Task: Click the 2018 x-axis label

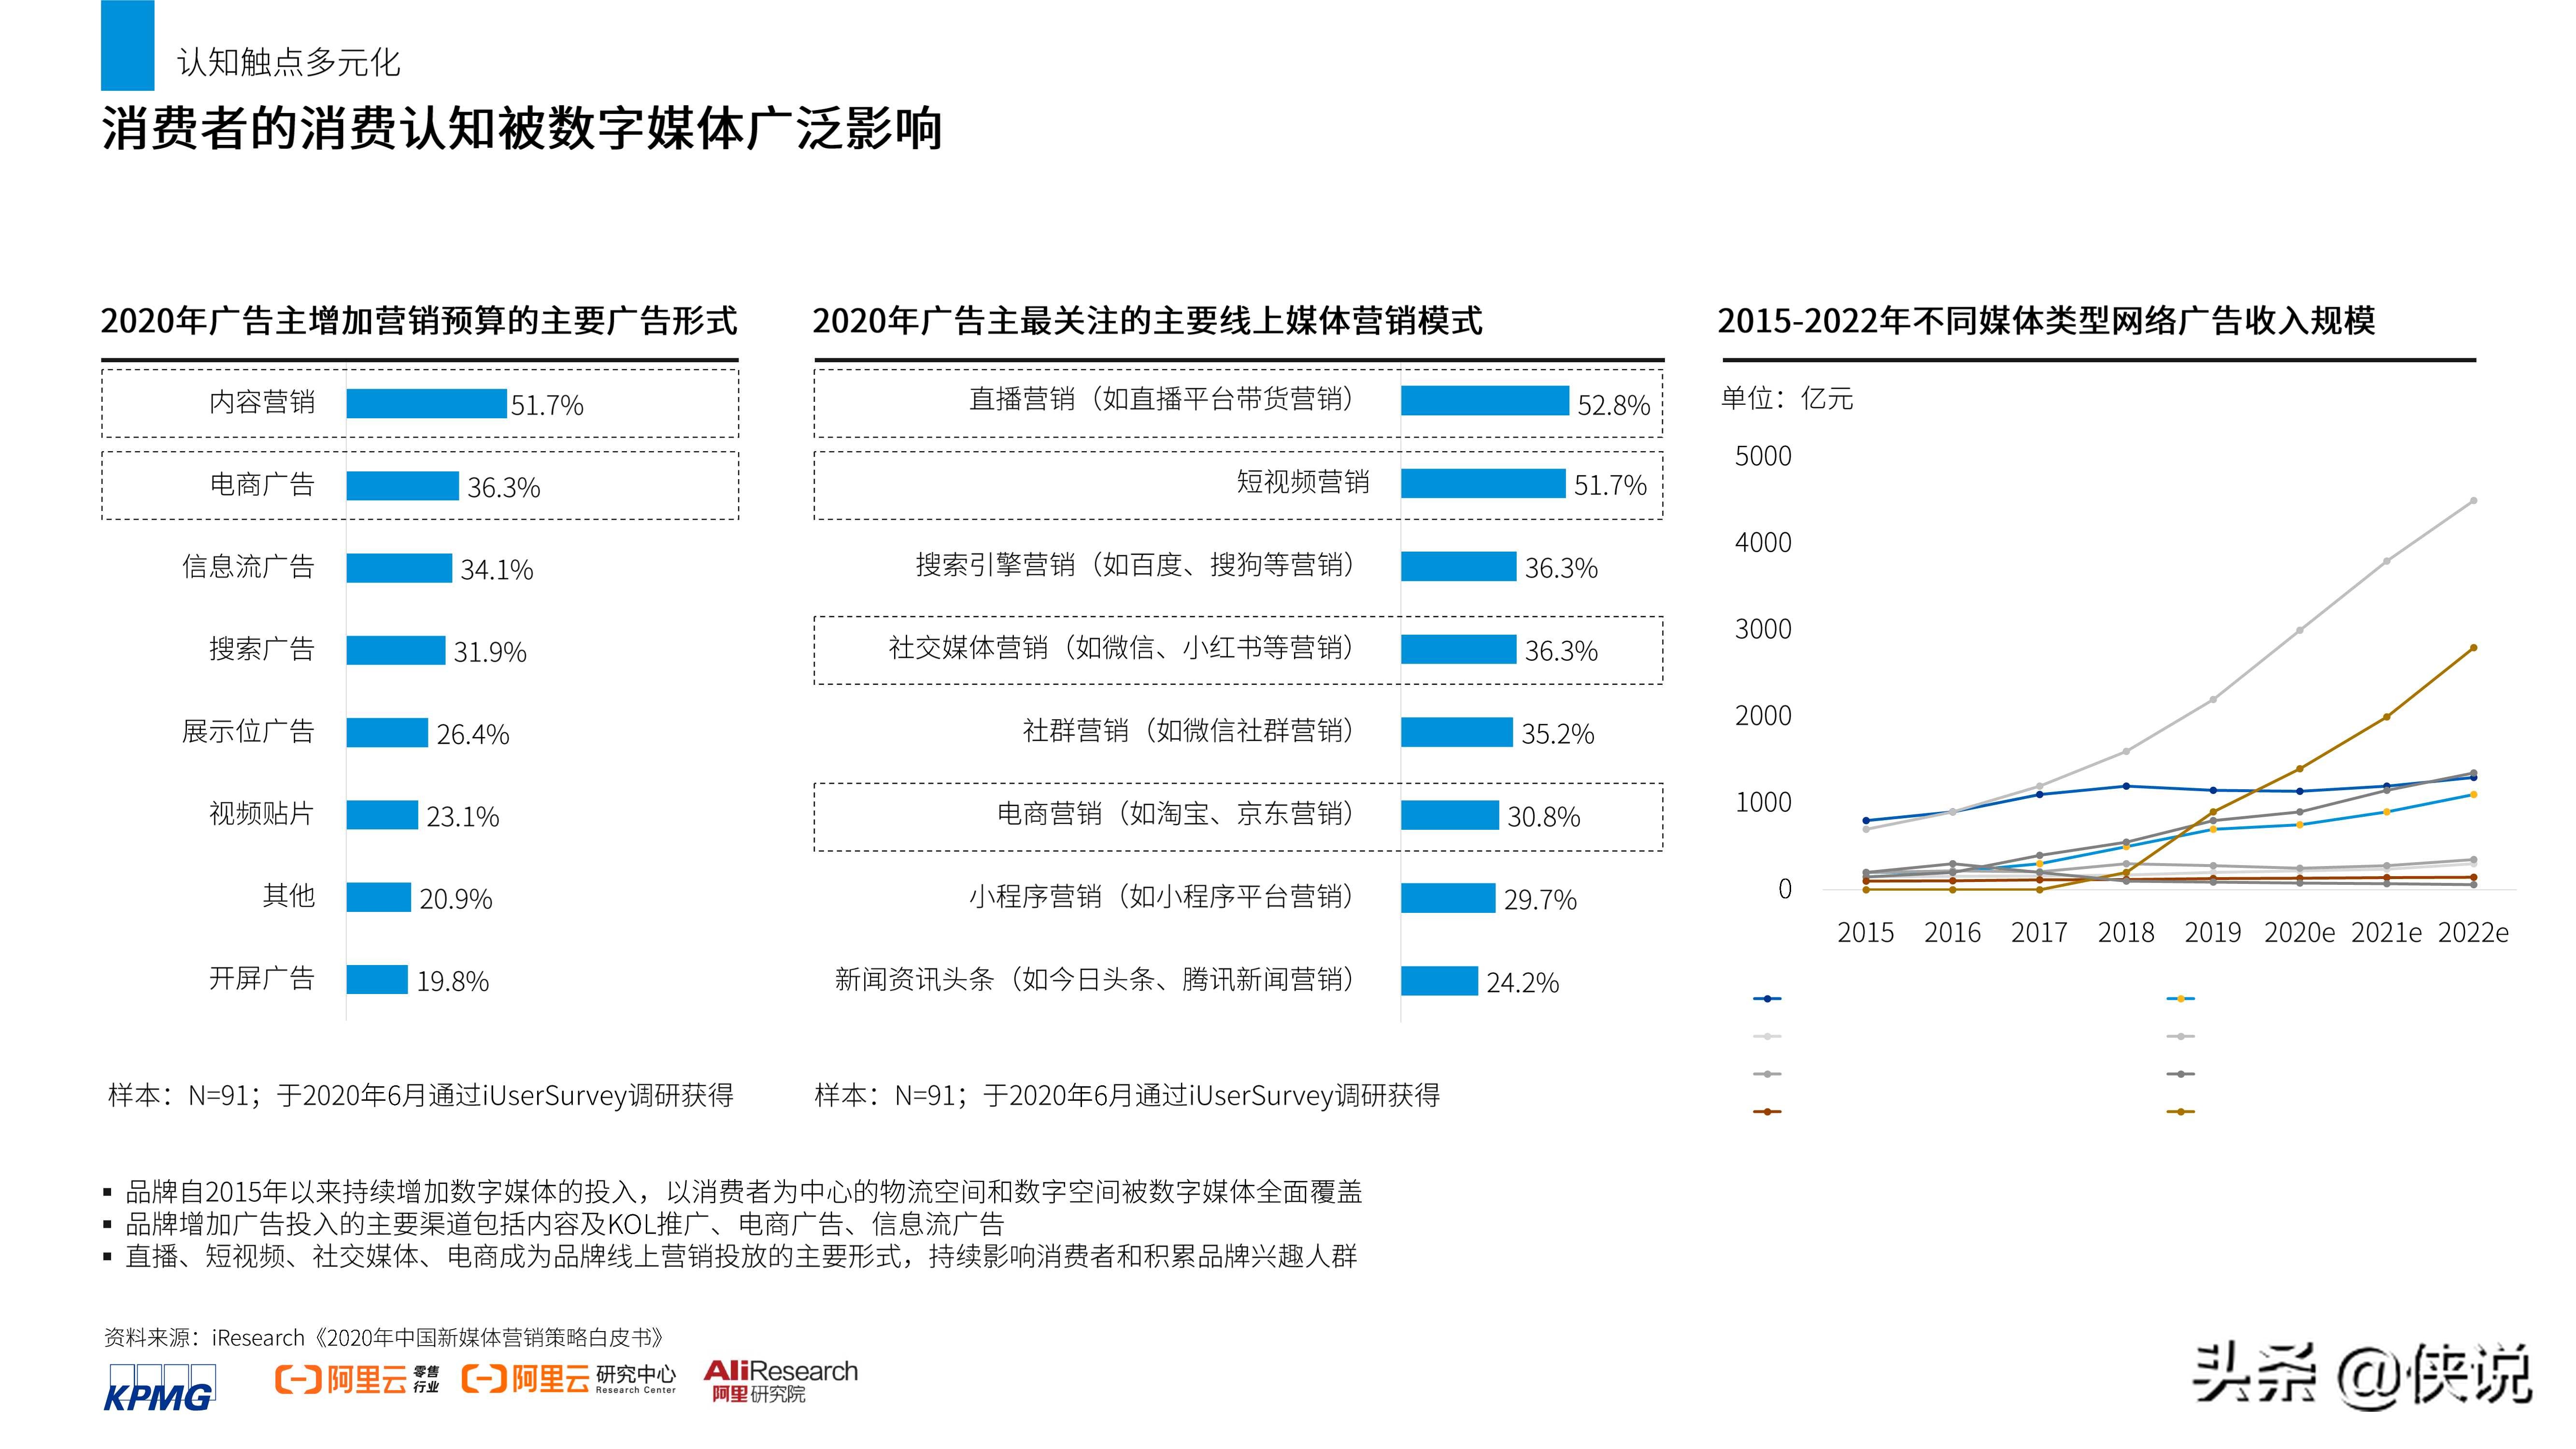Action: point(2126,933)
